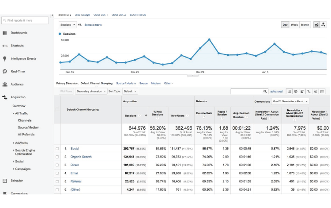Open All Referrals in the sidebar
Viewport: 331px width, 208px height.
26,135
